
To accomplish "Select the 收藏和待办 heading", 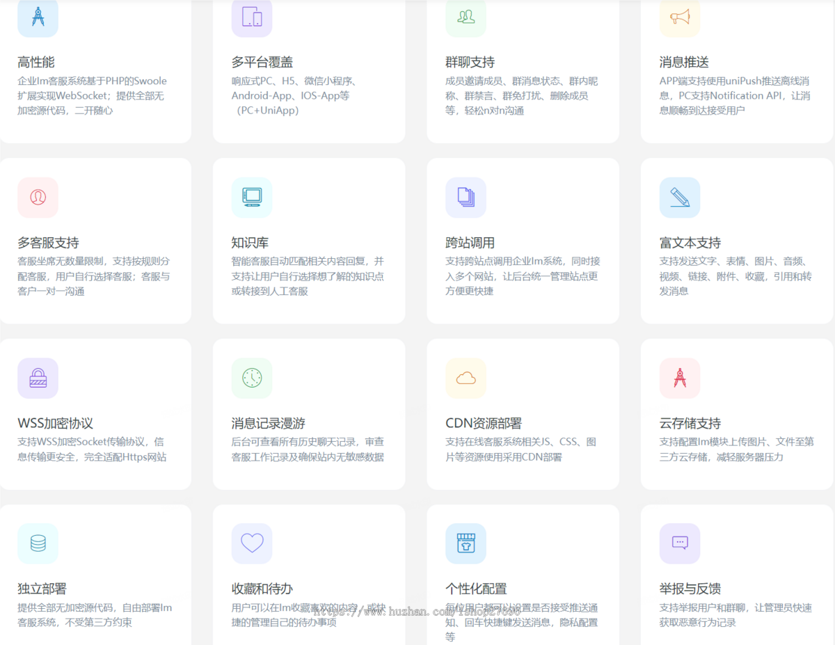I will (262, 589).
